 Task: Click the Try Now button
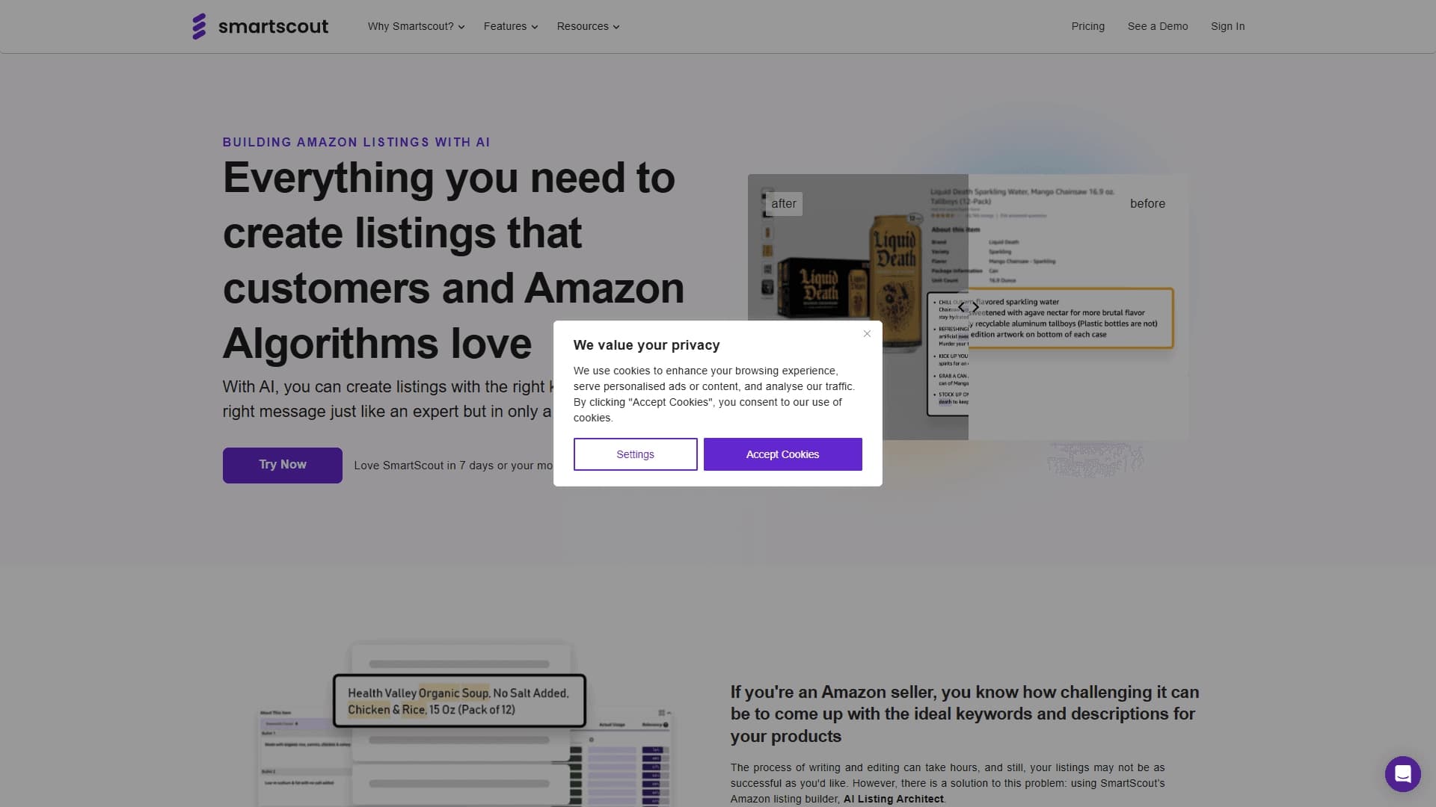pos(282,465)
